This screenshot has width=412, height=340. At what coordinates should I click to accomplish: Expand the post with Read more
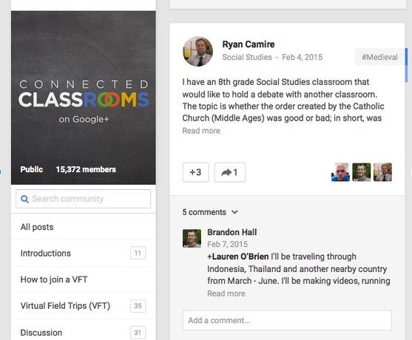tap(201, 131)
